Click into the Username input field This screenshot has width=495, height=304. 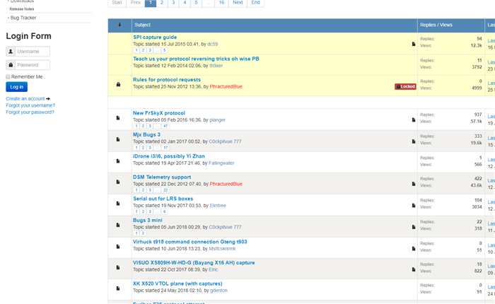pos(33,51)
